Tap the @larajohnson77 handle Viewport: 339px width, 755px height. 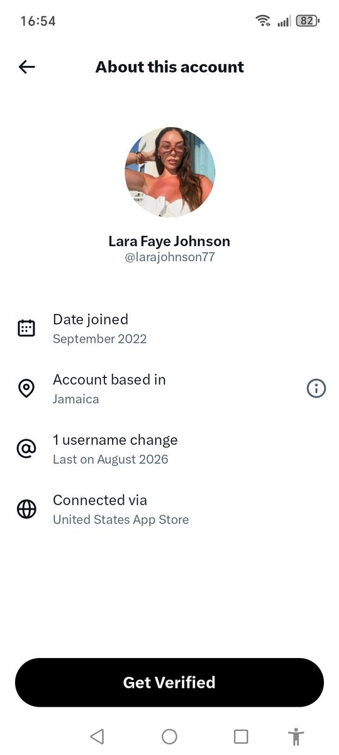click(x=170, y=257)
